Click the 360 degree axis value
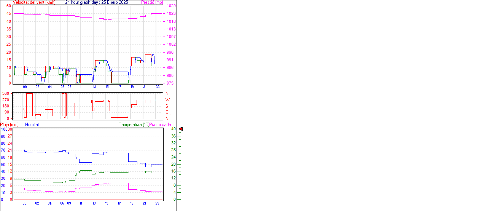Viewport: 487px width, 211px height. coord(6,93)
